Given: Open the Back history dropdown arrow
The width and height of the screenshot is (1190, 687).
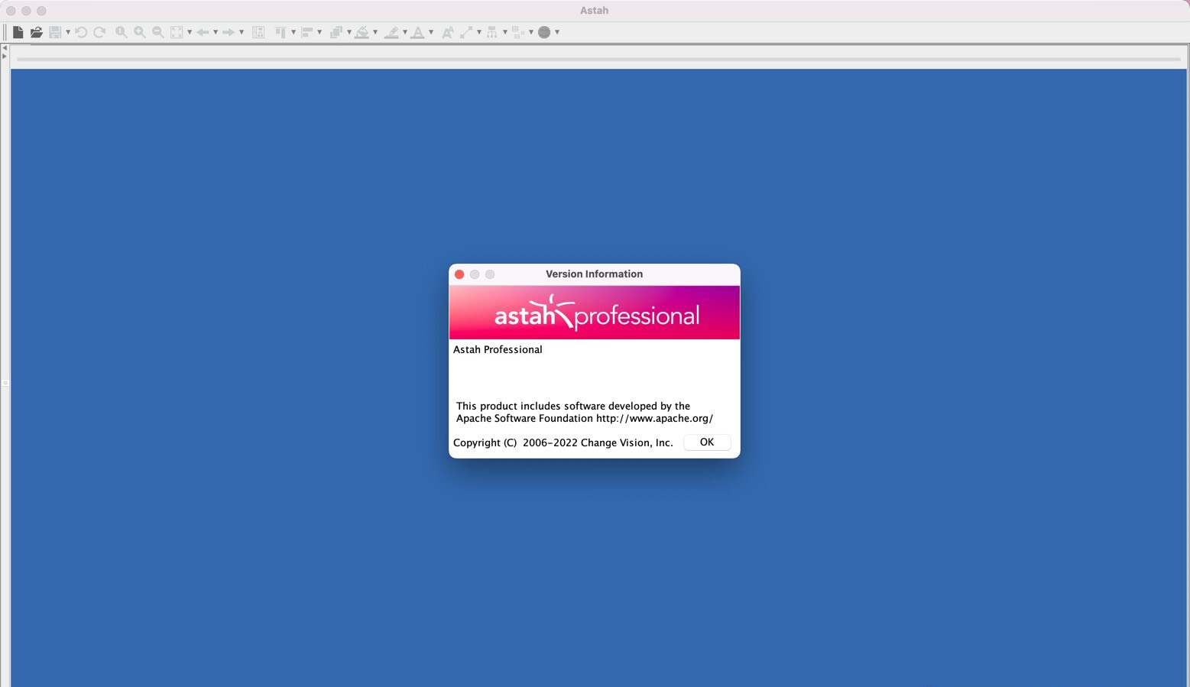Looking at the screenshot, I should pyautogui.click(x=216, y=32).
